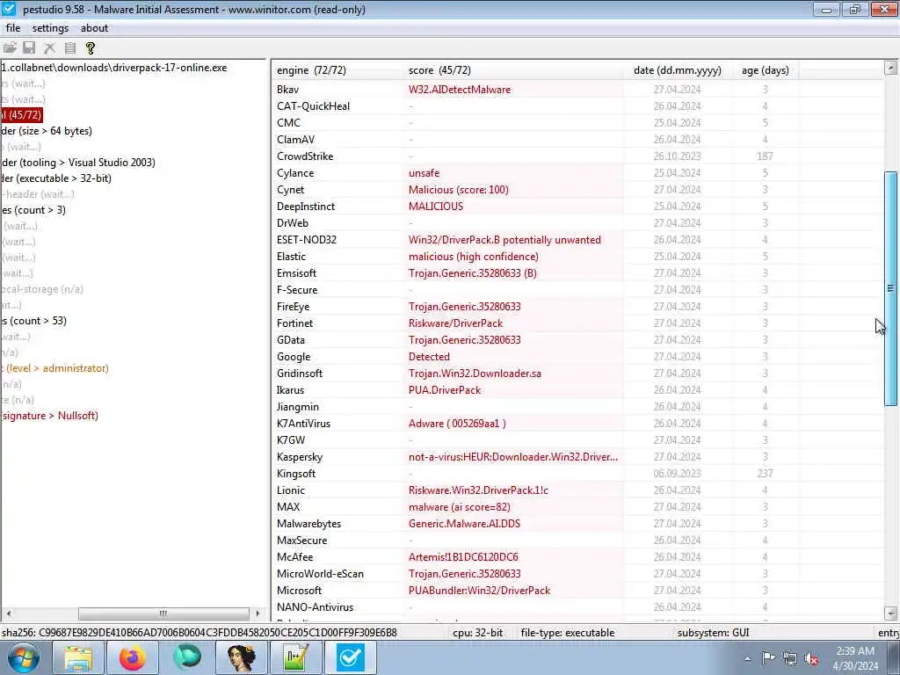This screenshot has width=900, height=675.
Task: Select the Emsisoft Trojan.Generic.35280633 (B) result
Action: tap(472, 273)
